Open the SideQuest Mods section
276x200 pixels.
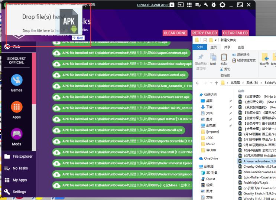(17, 137)
